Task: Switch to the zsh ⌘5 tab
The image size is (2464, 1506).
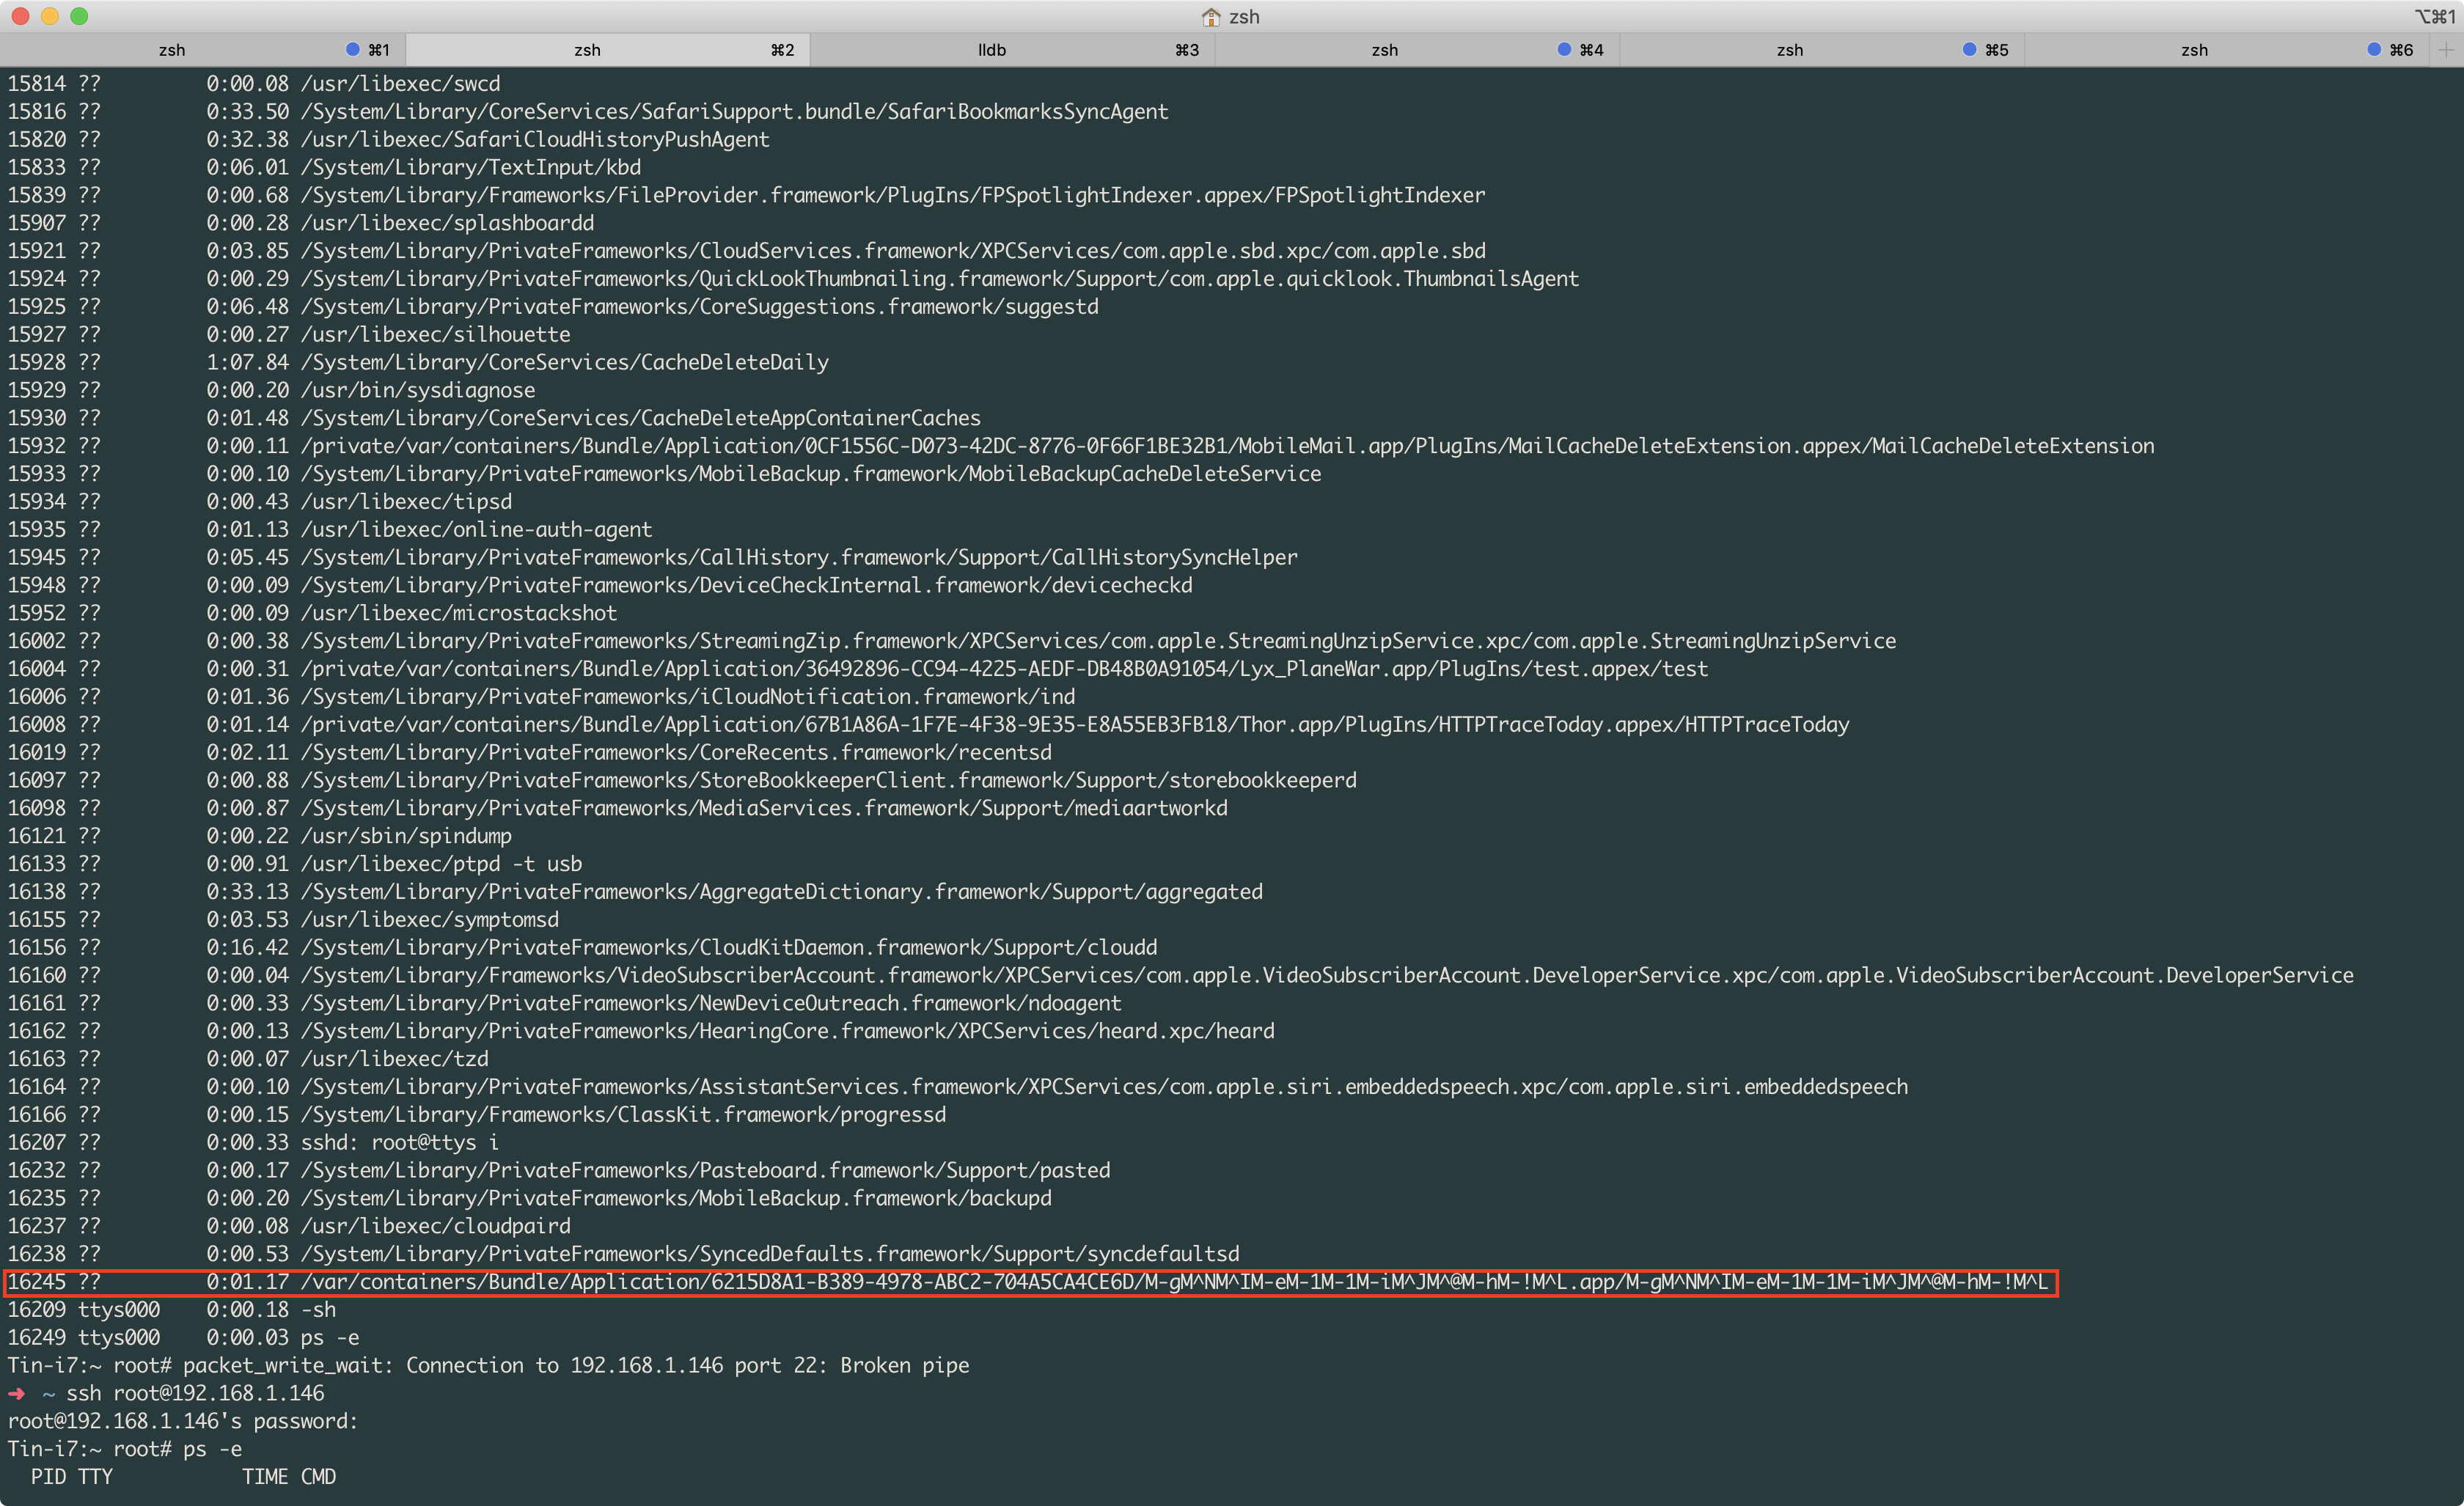Action: click(1790, 49)
